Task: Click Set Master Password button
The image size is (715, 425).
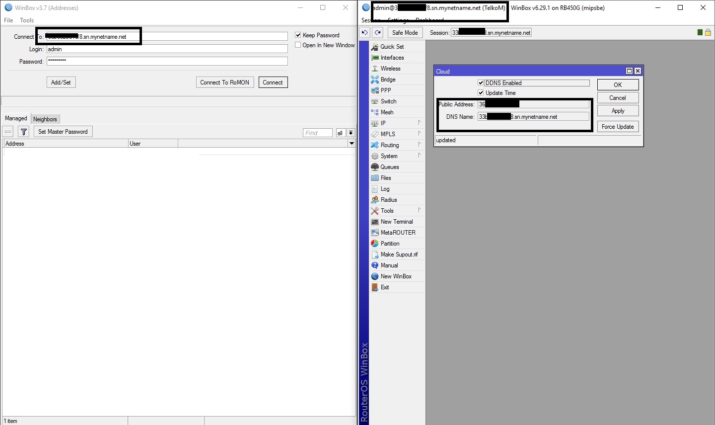Action: click(x=63, y=132)
